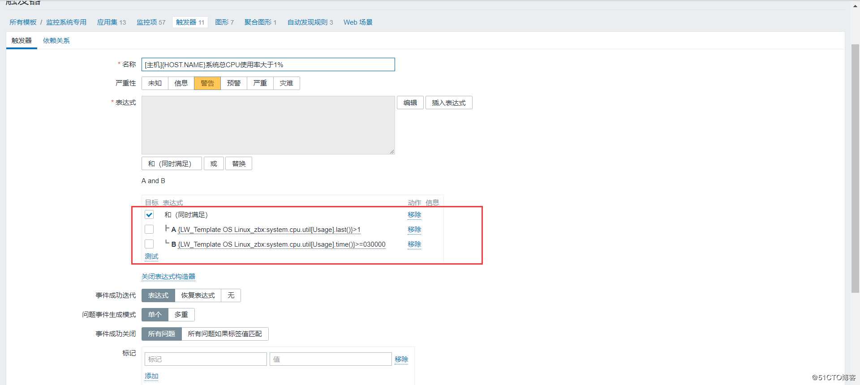Set 问题事件生成模式 to 单个

155,315
